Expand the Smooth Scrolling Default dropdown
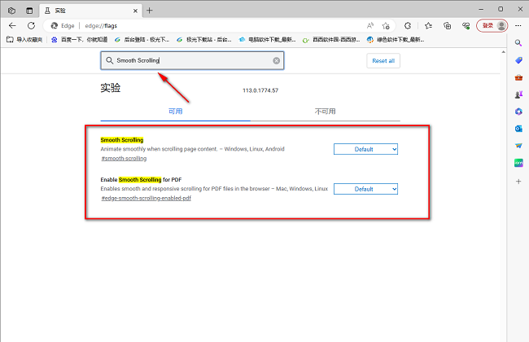 click(365, 149)
